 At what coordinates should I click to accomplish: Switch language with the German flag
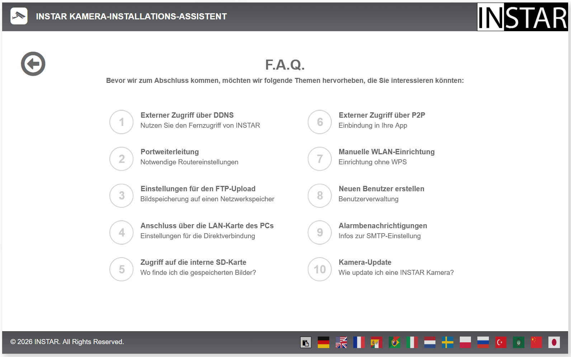[x=324, y=342]
